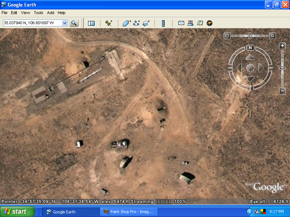Show in Google Maps icon
Viewport: 290px width, 217px height.
point(200,23)
